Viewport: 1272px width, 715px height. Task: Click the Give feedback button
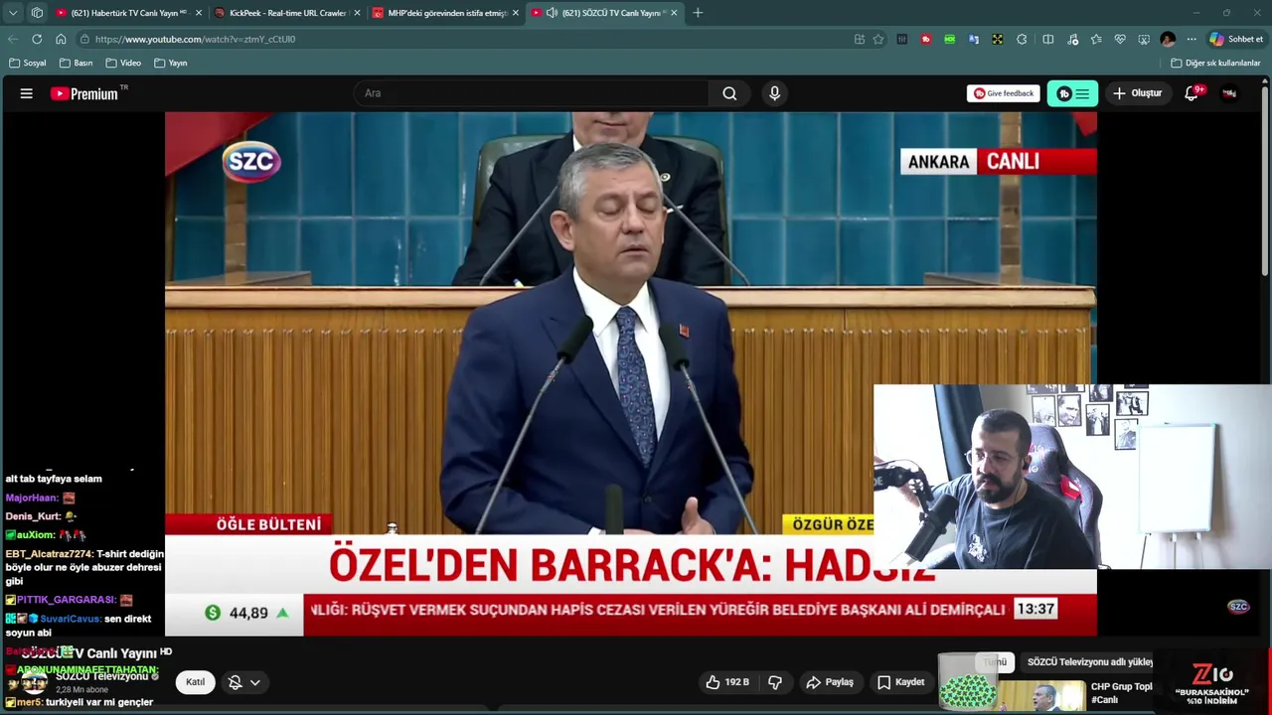1004,93
